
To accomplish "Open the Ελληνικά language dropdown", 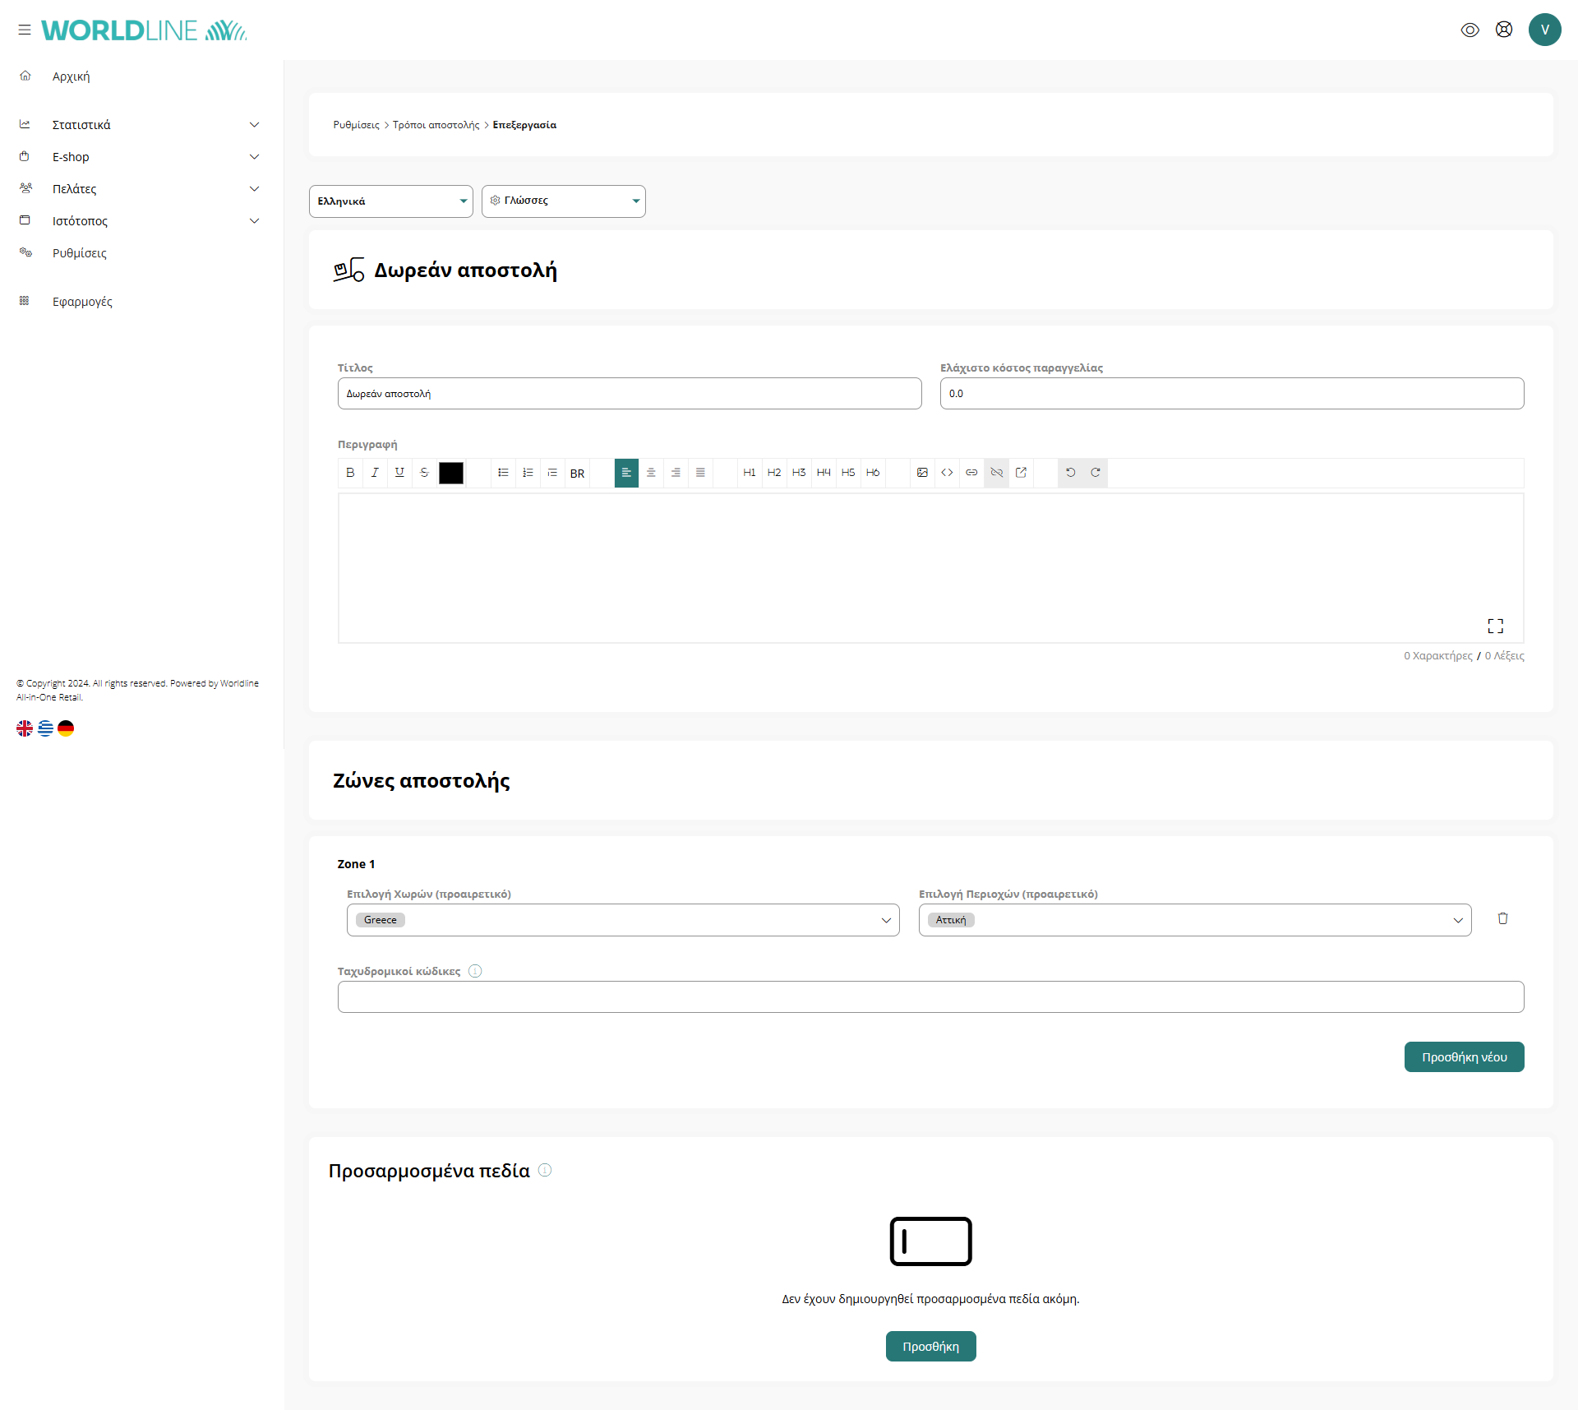I will (x=390, y=201).
